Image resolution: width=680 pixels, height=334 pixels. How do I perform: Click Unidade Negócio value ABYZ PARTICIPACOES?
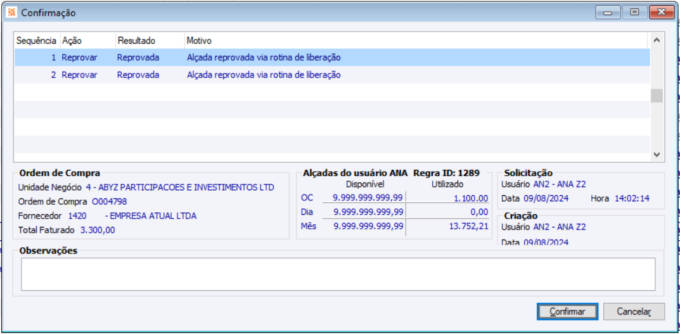tap(180, 188)
